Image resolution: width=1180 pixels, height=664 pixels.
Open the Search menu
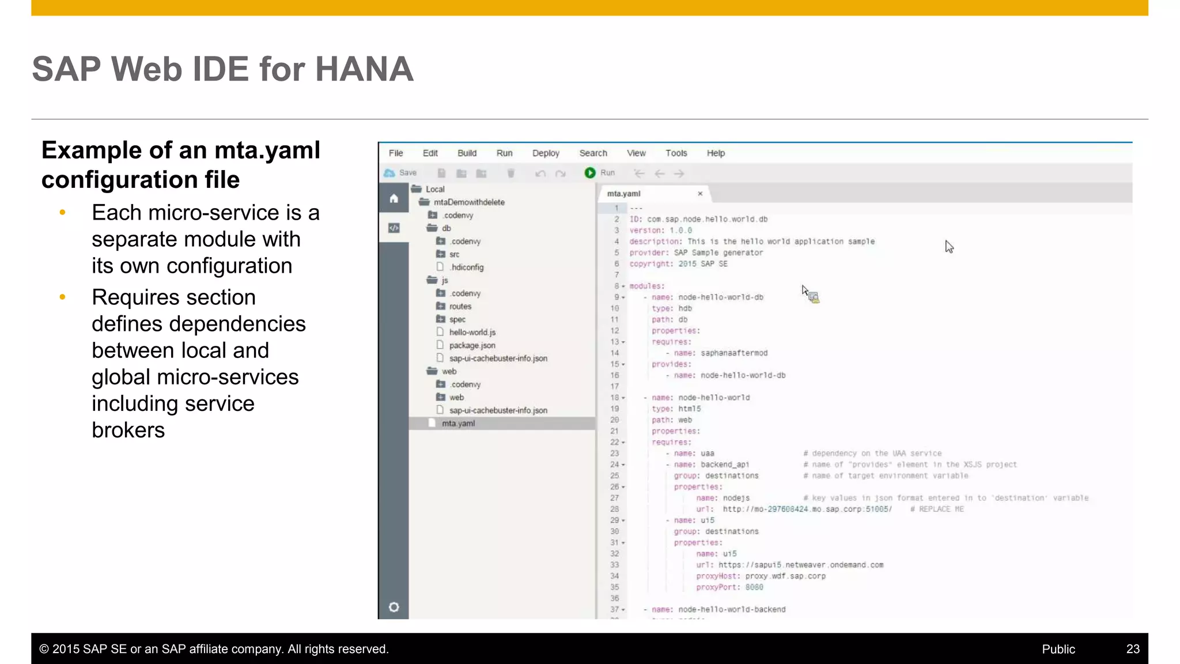point(593,153)
